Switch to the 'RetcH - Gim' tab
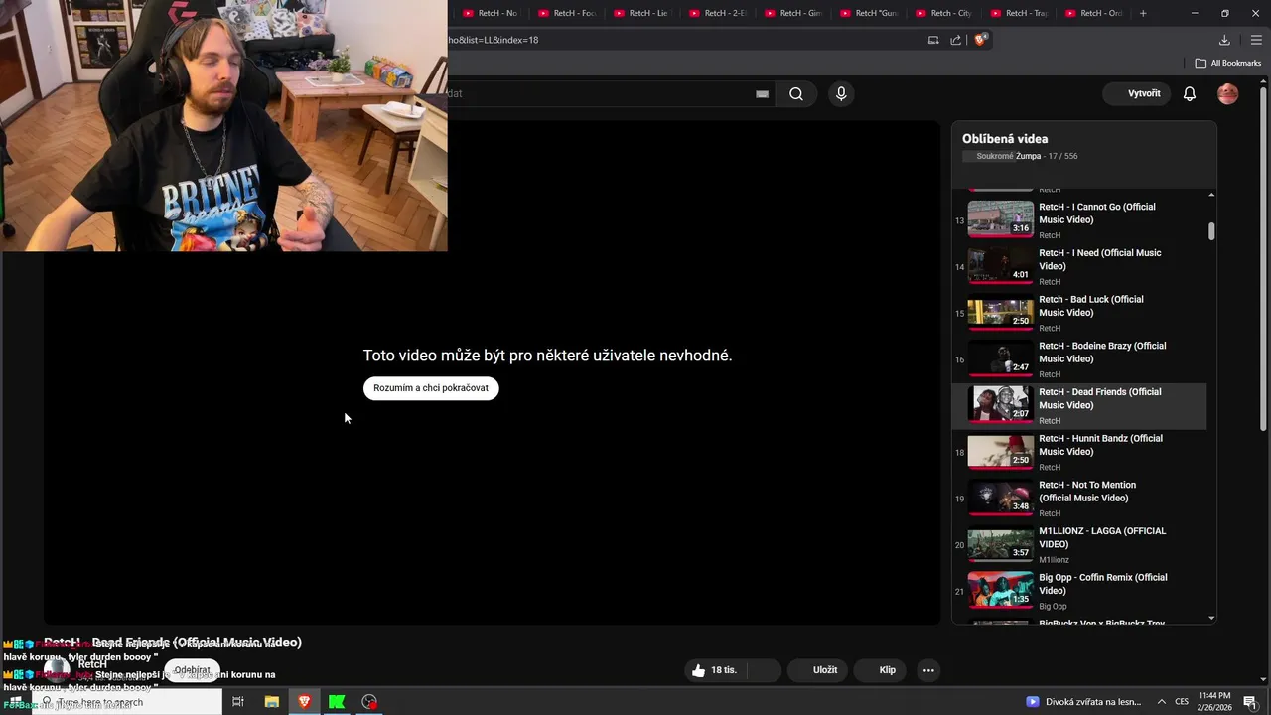 click(x=793, y=13)
